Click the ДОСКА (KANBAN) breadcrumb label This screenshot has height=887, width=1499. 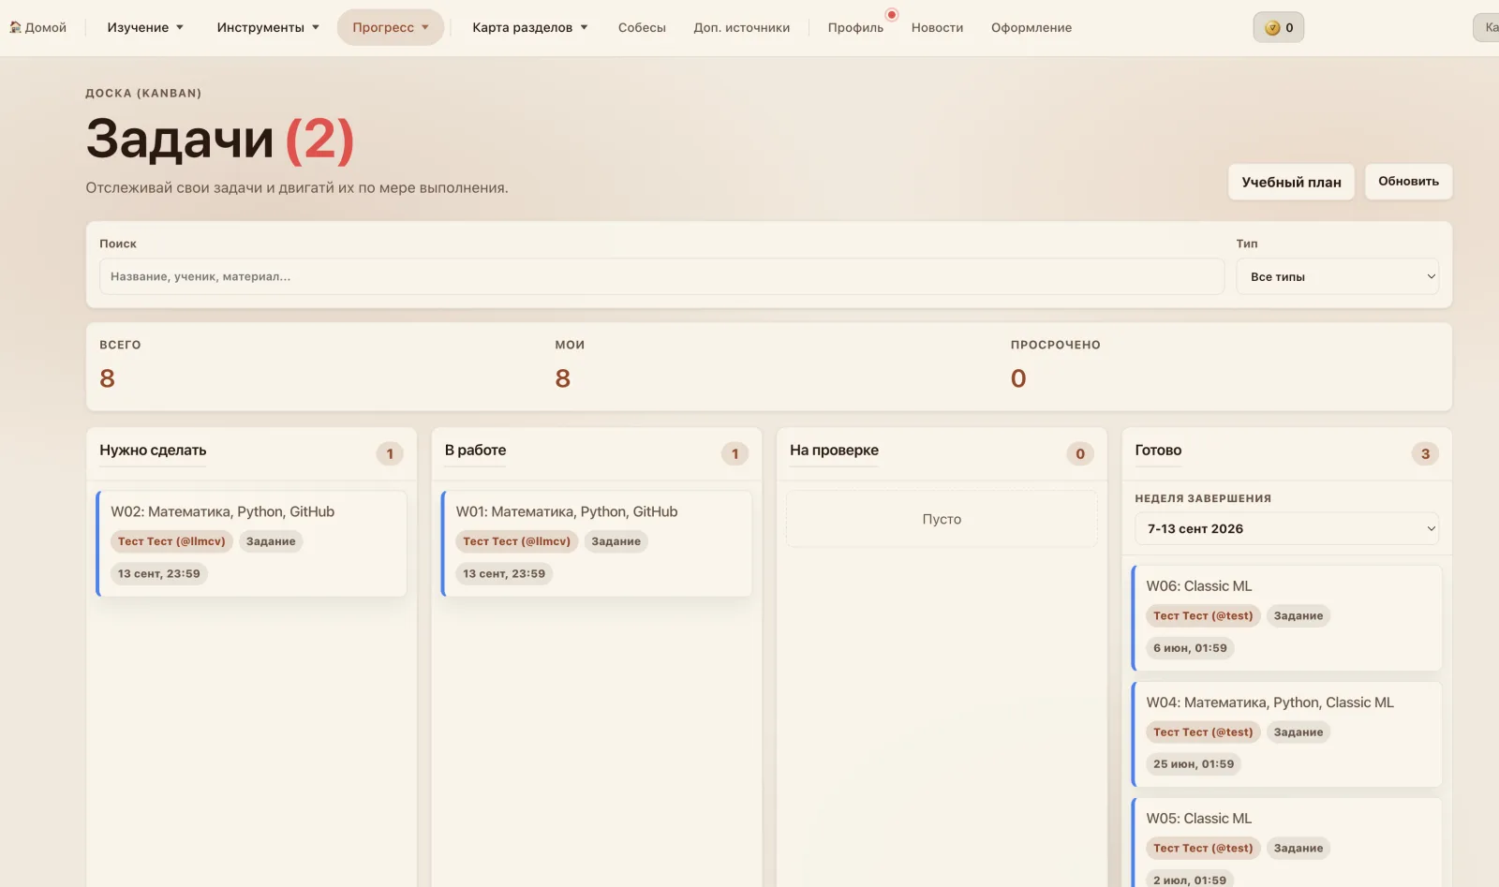click(x=143, y=93)
